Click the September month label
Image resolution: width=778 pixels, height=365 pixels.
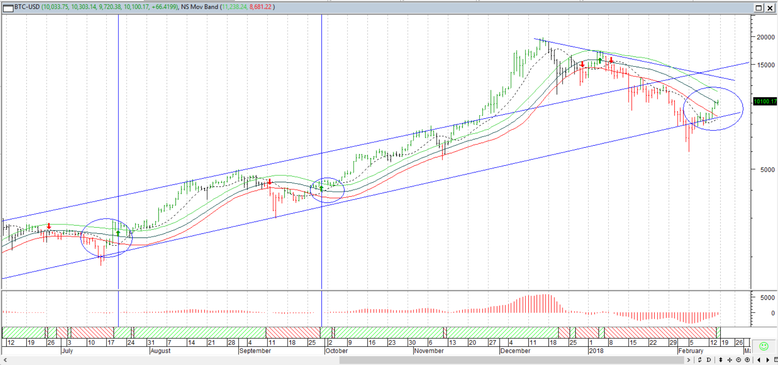255,351
